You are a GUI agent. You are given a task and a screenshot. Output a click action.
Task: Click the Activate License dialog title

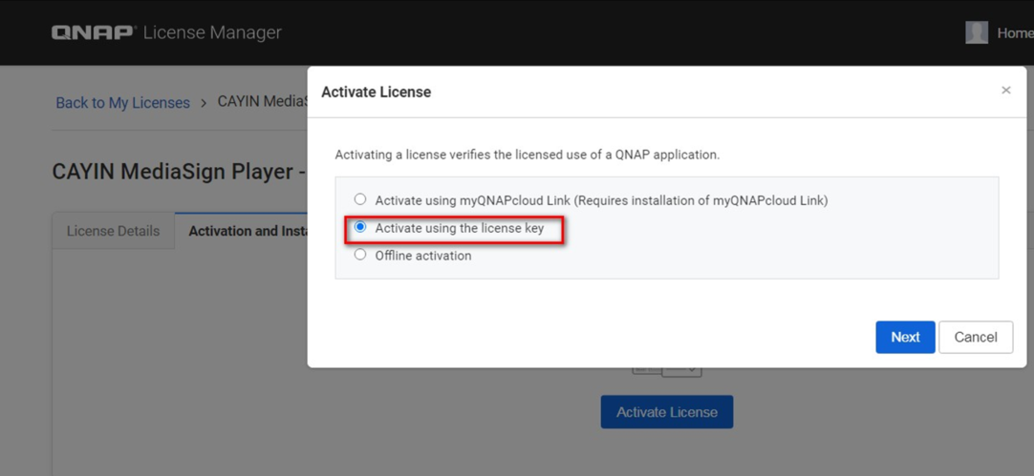pos(376,93)
